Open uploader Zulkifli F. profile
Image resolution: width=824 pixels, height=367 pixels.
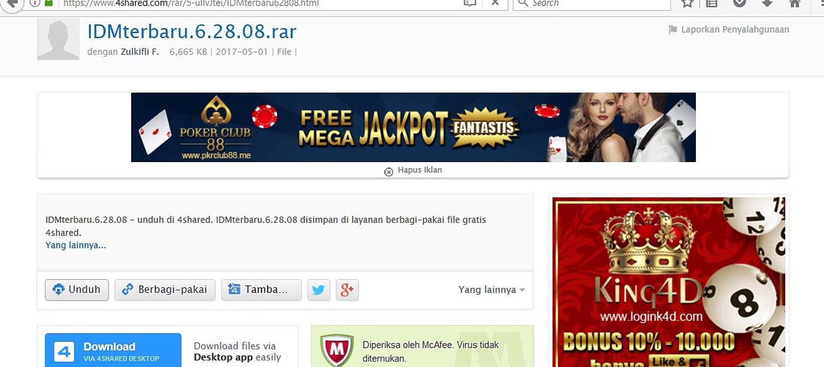pos(140,51)
